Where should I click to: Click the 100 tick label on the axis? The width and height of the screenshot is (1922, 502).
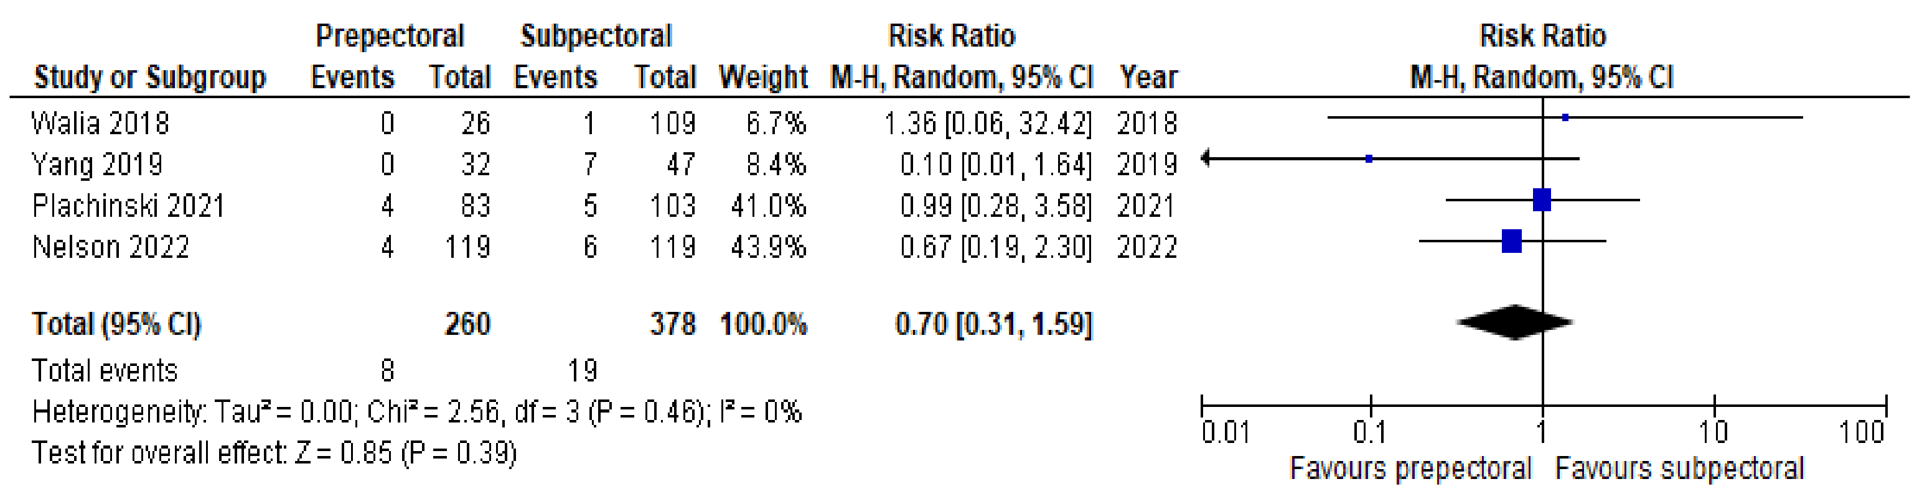1862,432
